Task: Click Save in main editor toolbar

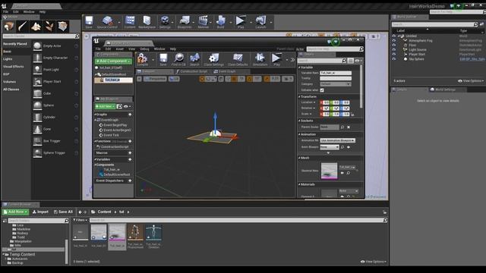Action: (x=89, y=22)
